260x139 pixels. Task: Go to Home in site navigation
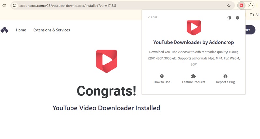click(21, 30)
